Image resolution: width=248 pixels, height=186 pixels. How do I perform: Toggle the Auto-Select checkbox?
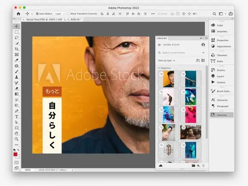coord(37,14)
